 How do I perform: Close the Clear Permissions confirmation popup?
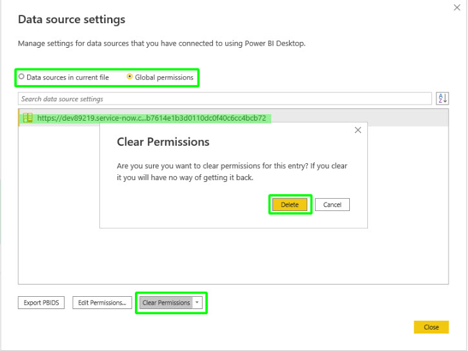[358, 130]
